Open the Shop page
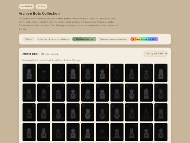The height and width of the screenshot is (143, 190). (x=42, y=6)
